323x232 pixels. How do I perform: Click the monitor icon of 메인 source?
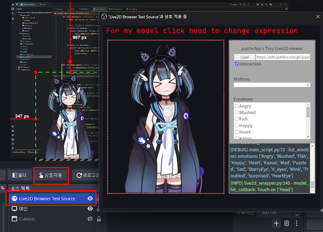point(14,209)
